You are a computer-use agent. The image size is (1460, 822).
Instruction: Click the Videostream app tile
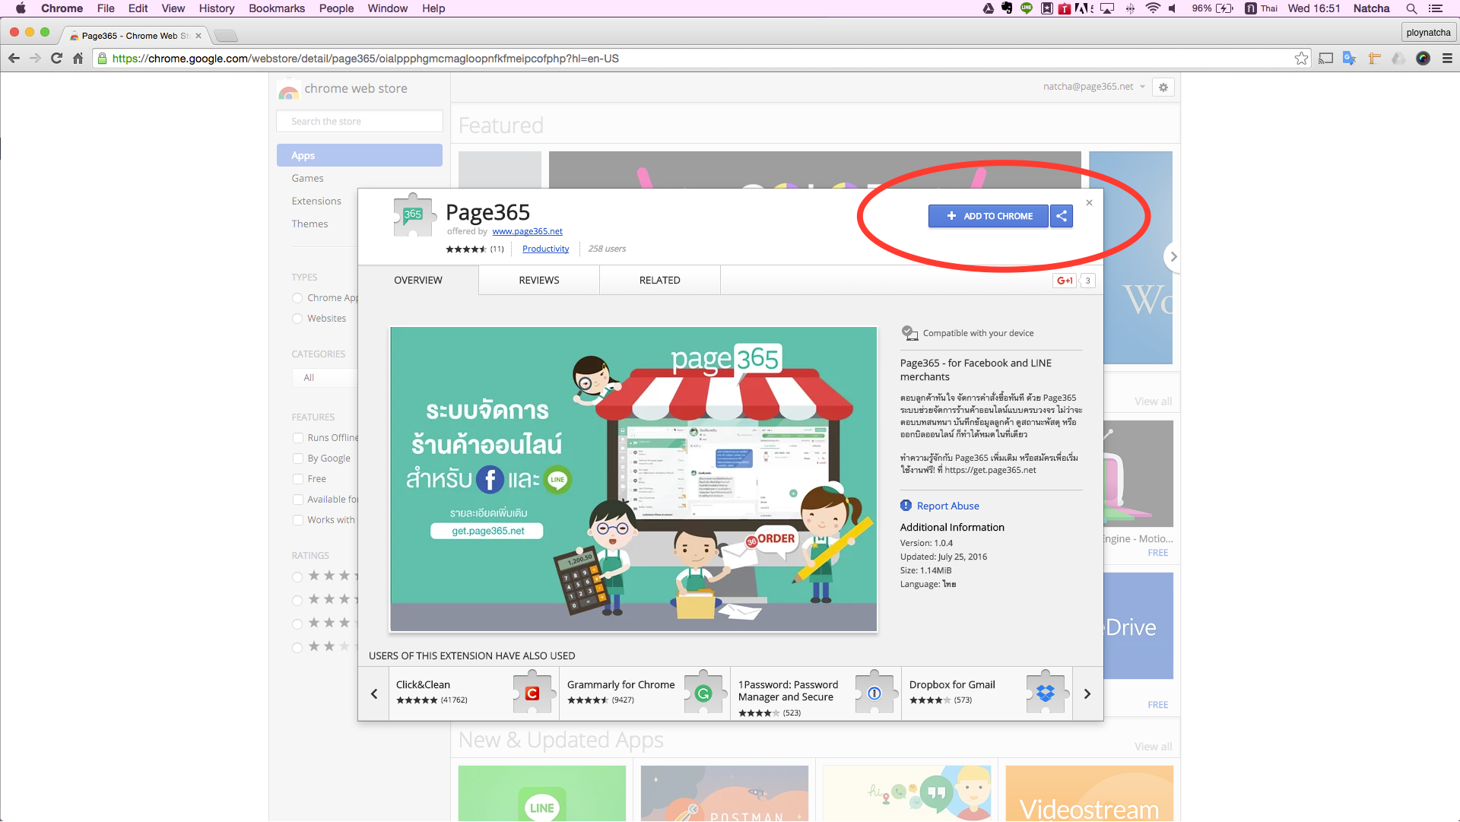click(1089, 793)
